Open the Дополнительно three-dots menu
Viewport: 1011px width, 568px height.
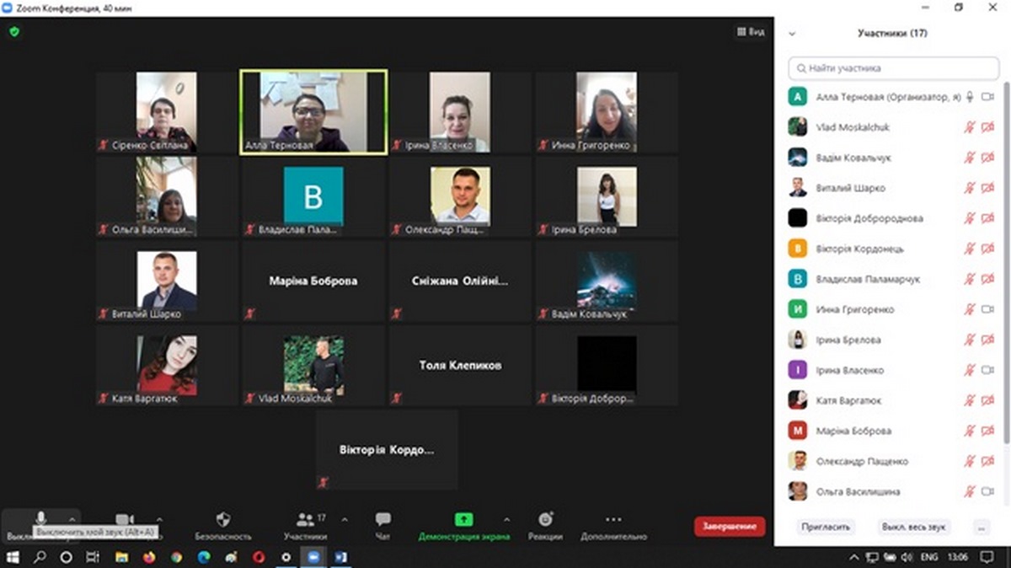(x=613, y=520)
